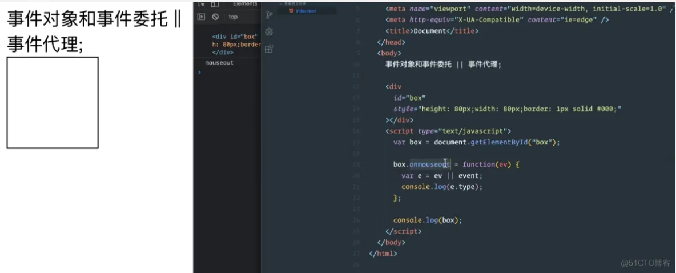The height and width of the screenshot is (273, 676).
Task: Open the Extensions icon in the activity bar
Action: click(269, 49)
